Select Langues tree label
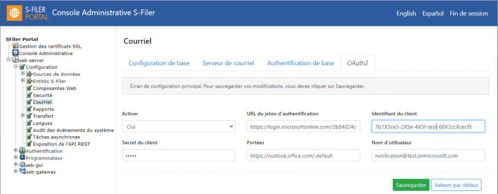The width and height of the screenshot is (498, 194). (x=43, y=123)
